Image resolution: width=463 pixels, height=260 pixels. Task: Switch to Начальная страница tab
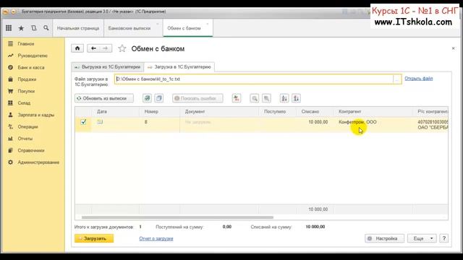point(78,28)
